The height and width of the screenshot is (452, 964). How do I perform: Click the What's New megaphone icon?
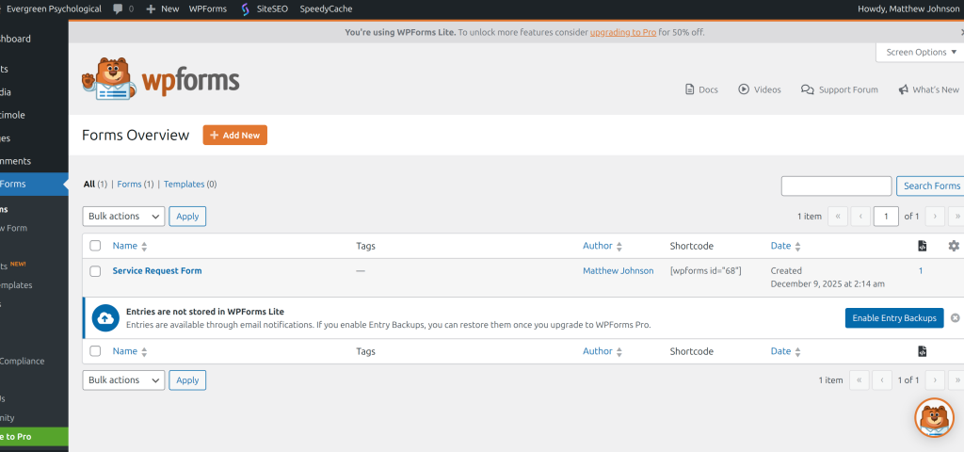click(903, 89)
